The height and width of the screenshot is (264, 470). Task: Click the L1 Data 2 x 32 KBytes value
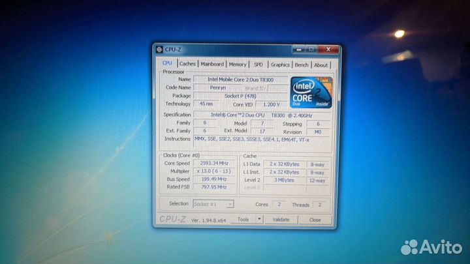(x=284, y=164)
